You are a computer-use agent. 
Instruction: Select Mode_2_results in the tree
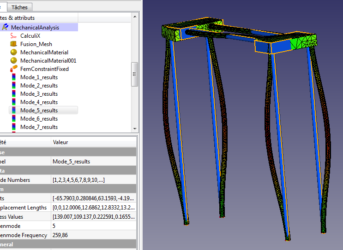point(39,86)
